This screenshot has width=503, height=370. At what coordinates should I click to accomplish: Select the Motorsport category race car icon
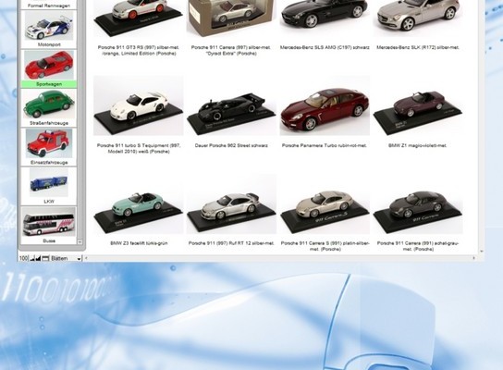tap(49, 27)
